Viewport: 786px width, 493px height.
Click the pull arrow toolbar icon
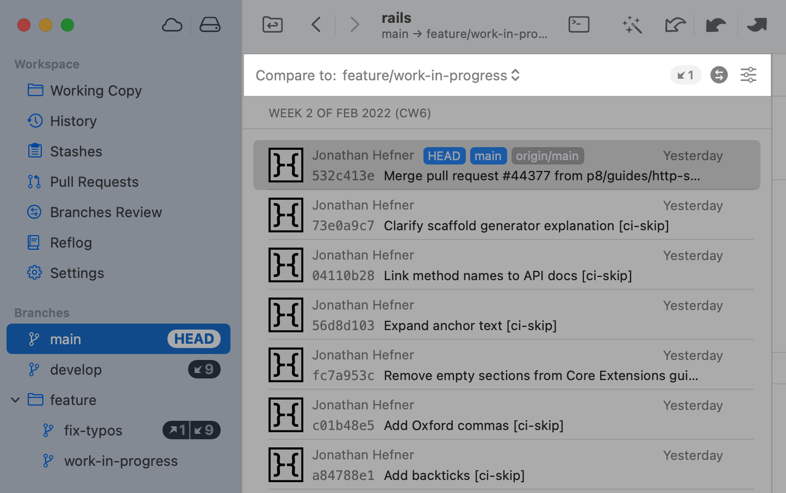715,25
